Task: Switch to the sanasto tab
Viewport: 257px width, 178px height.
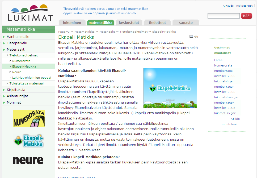Action: (x=186, y=23)
